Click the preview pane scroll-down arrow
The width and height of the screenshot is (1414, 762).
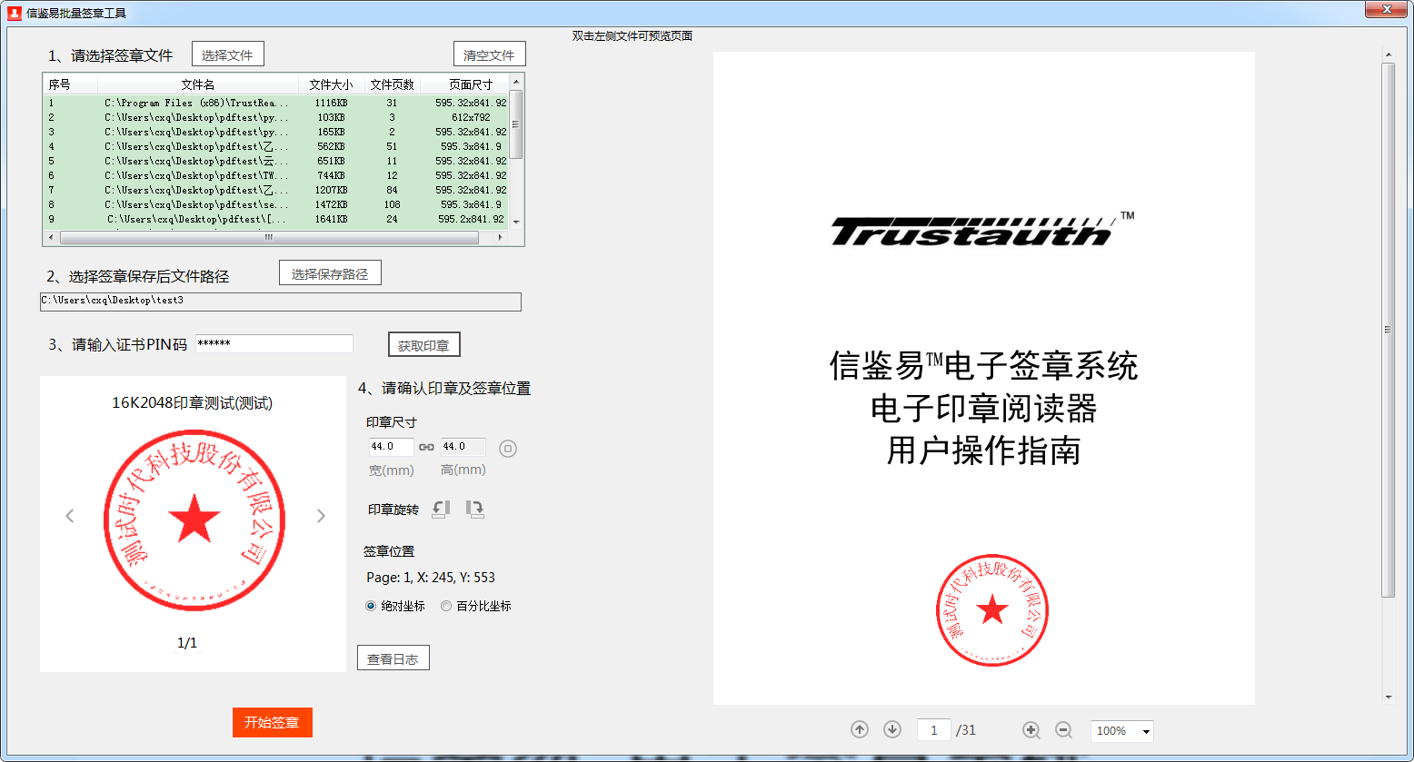[x=1388, y=697]
